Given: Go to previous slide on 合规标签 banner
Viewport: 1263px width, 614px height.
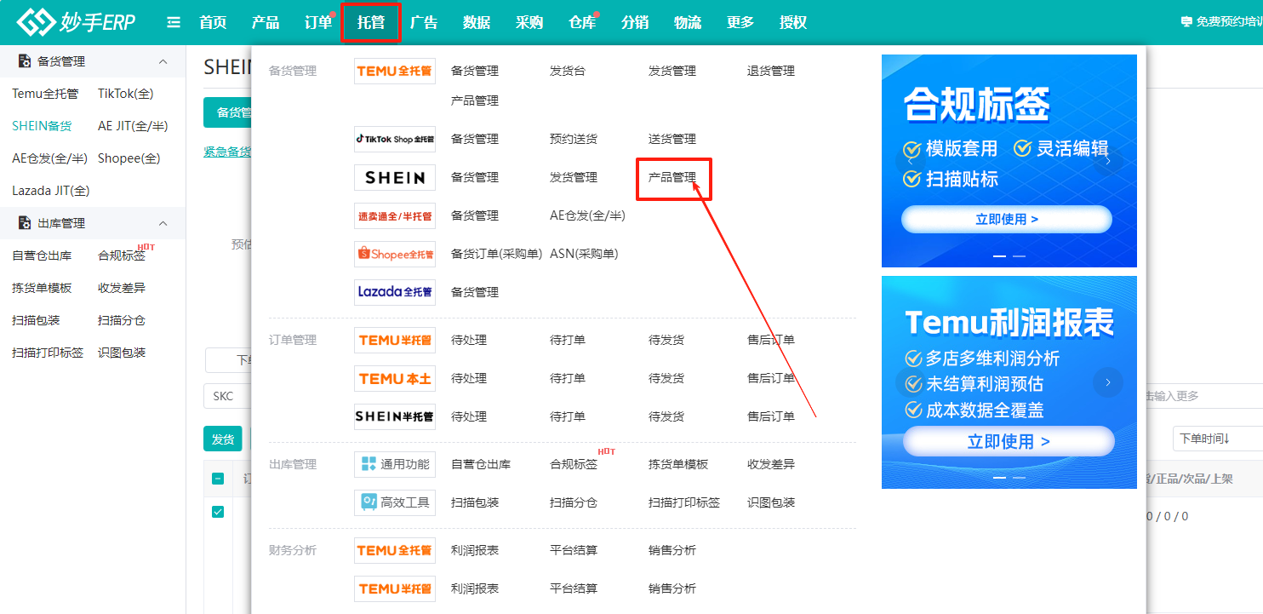Looking at the screenshot, I should click(x=910, y=160).
